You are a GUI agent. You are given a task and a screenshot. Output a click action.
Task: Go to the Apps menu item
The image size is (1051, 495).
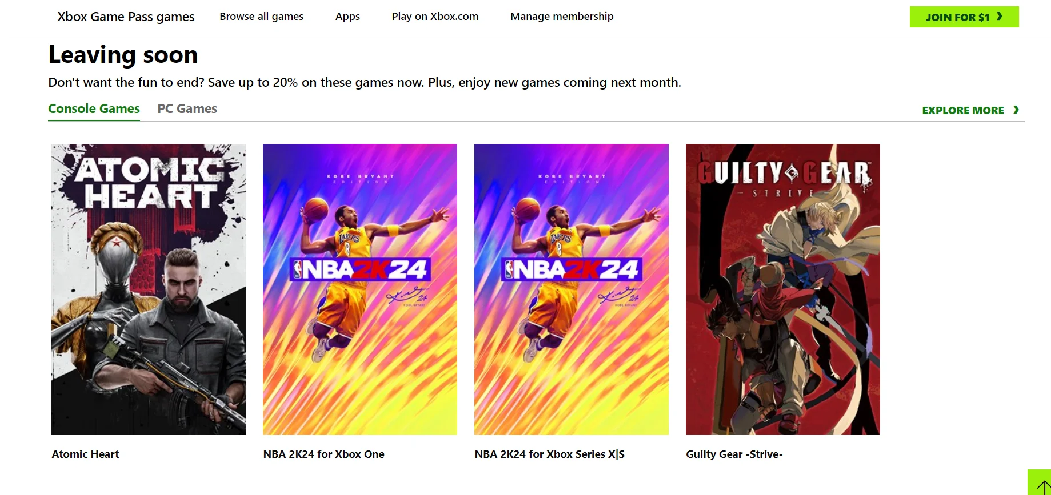[x=347, y=17]
